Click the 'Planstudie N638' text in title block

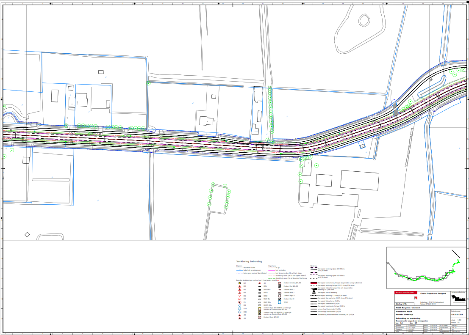click(x=404, y=312)
